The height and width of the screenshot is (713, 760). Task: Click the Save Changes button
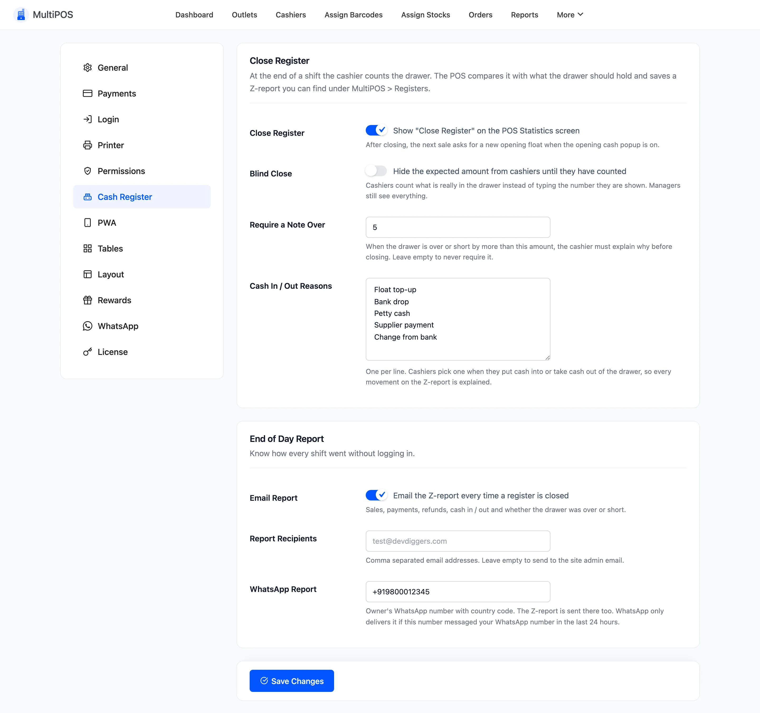[292, 681]
